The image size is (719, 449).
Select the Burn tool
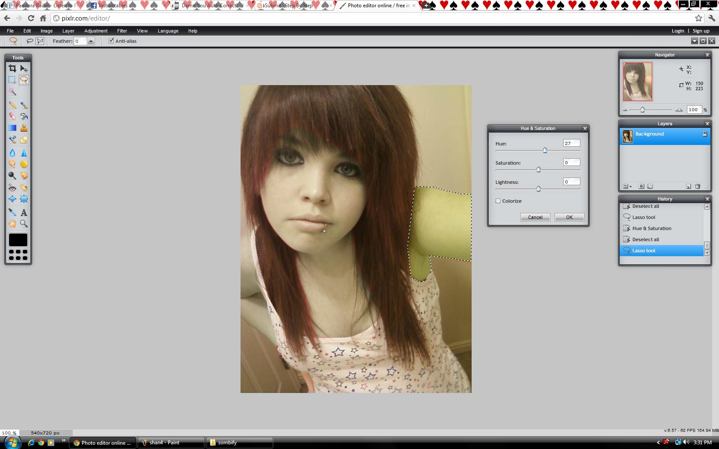(x=24, y=176)
